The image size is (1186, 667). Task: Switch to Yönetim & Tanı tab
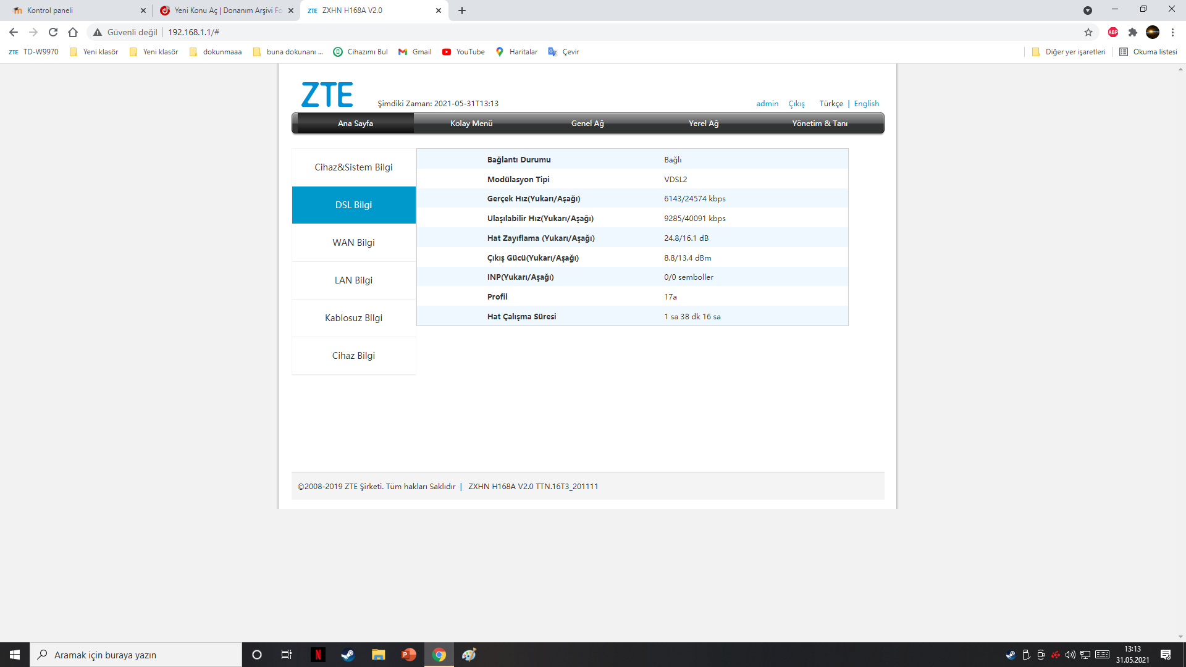(x=820, y=124)
